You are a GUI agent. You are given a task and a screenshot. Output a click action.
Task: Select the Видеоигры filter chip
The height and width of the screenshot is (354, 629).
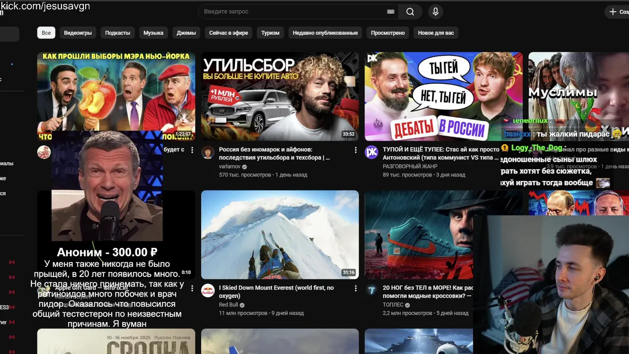(x=78, y=33)
